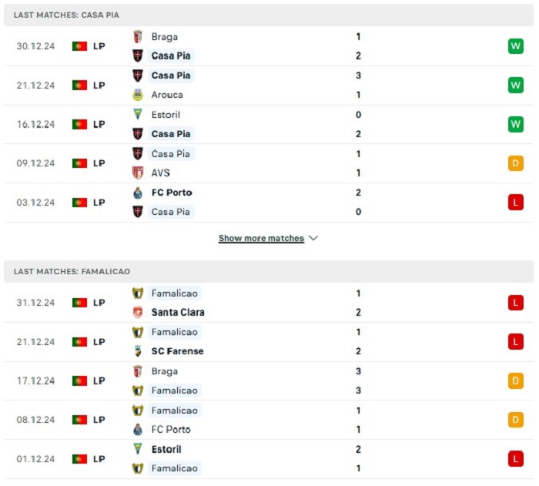This screenshot has height=486, width=539.
Task: Click the FC Porto team name on 03.12.24
Action: coord(172,193)
